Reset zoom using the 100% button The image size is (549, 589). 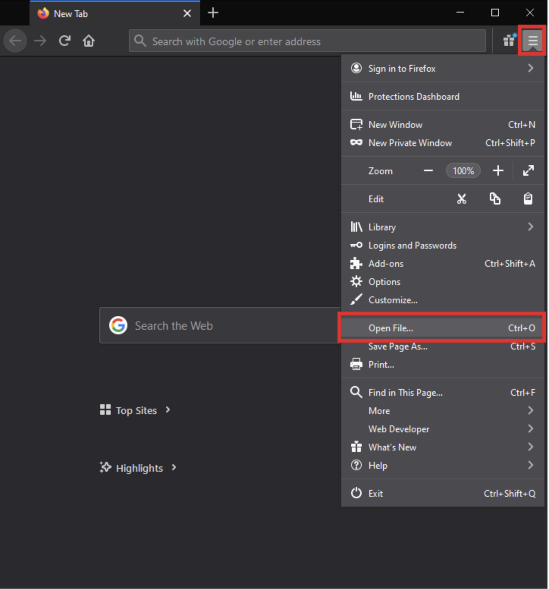(x=463, y=171)
